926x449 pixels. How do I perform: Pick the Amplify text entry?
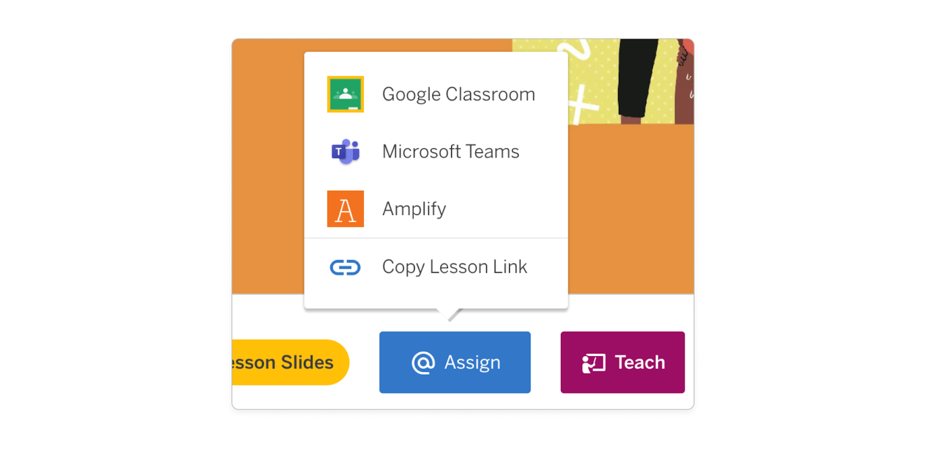(414, 209)
